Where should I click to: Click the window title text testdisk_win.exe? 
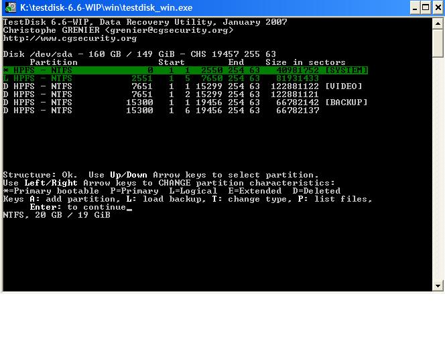(x=106, y=7)
